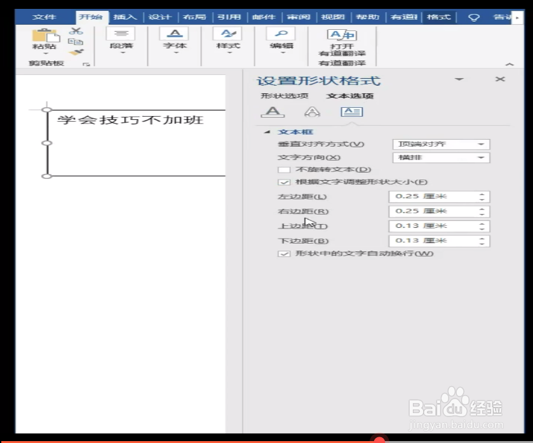Image resolution: width=533 pixels, height=443 pixels.
Task: Switch to the 帮助 tab
Action: click(367, 17)
